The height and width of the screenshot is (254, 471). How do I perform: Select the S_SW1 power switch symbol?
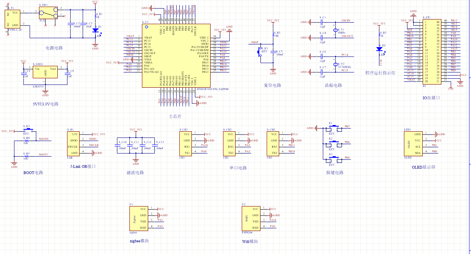click(x=49, y=13)
